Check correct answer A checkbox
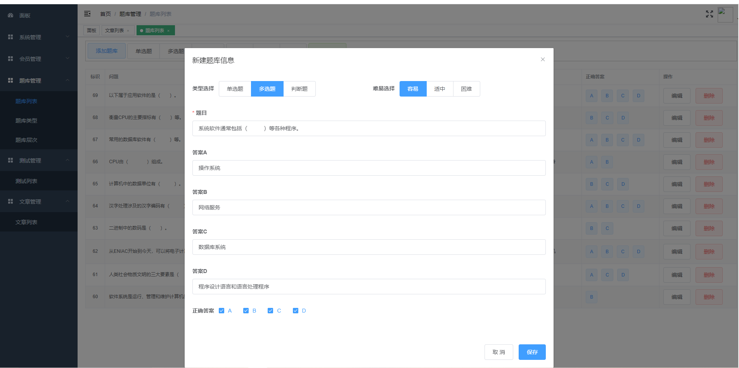This screenshot has height=368, width=739. point(222,311)
